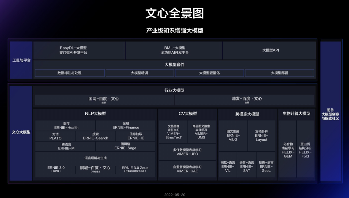
Task: Click the CV大模型 heading
Action: tap(187, 114)
